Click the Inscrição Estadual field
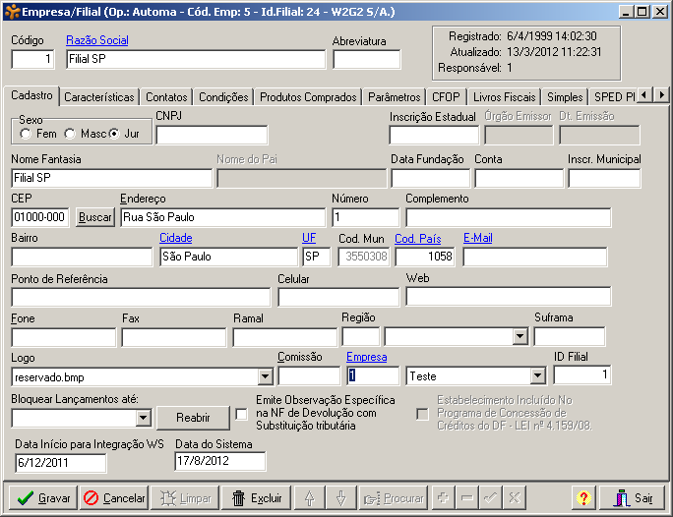 tap(434, 135)
